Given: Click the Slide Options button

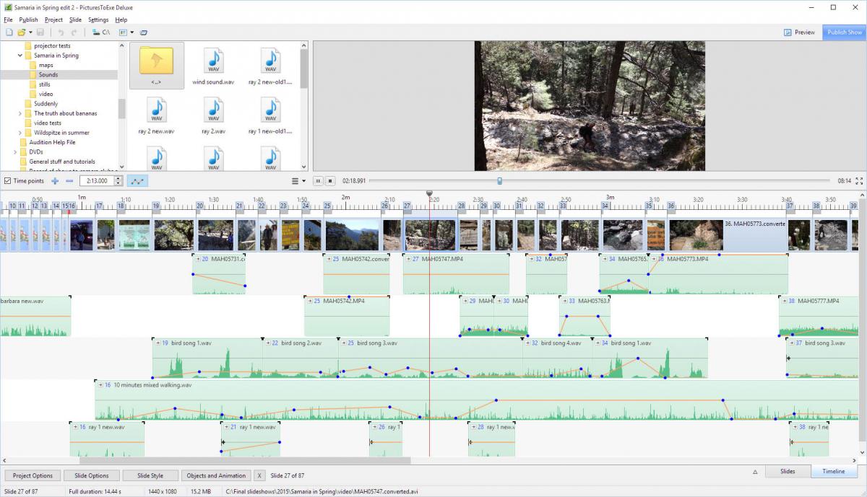Looking at the screenshot, I should coord(92,475).
